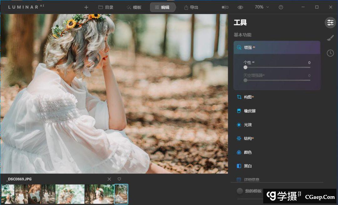Screen dimensions: 338x205
Task: Toggle the eye preview of original
Action: [240, 7]
